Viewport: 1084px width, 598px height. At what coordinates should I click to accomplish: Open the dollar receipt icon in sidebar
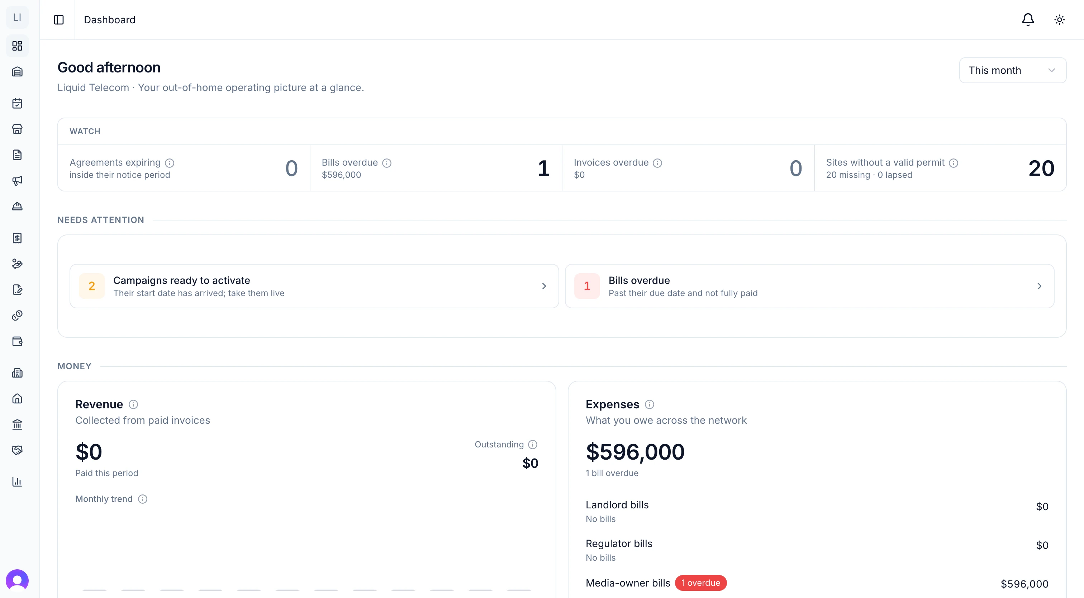17,238
